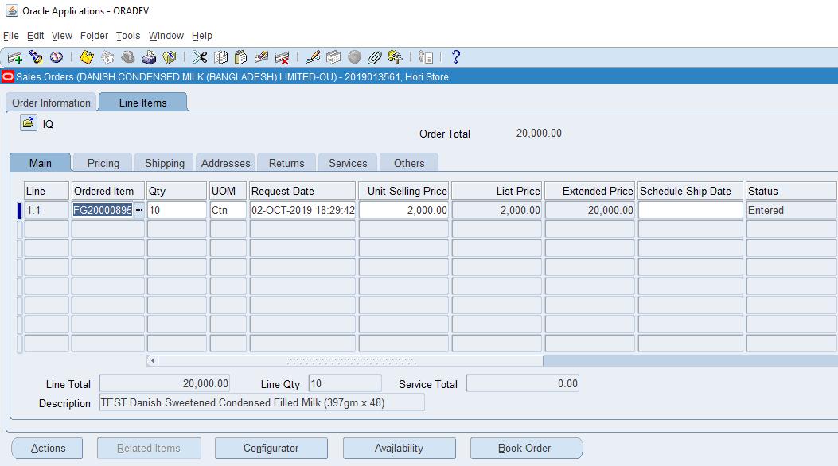Viewport: 838px width, 466px height.
Task: Click the Line number cell 1.1
Action: 46,210
